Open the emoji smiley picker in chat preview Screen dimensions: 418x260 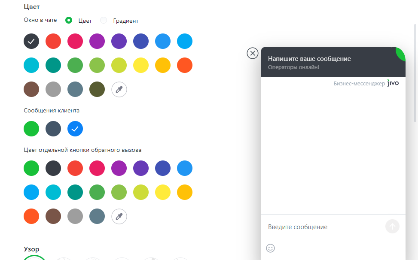point(270,248)
